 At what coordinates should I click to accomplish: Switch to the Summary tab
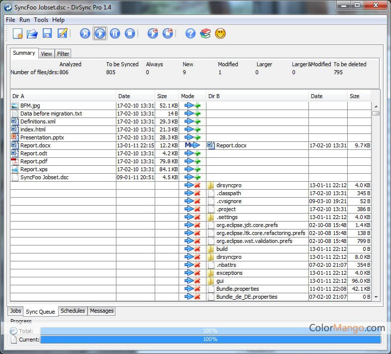[24, 53]
